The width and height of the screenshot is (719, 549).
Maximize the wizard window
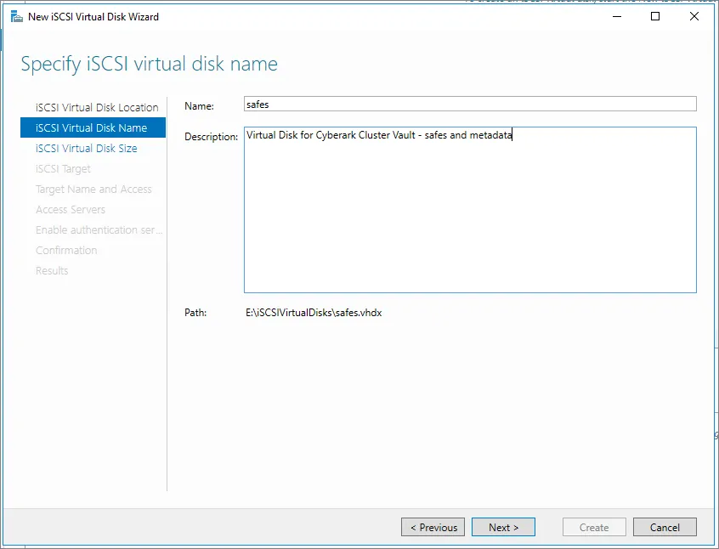(655, 16)
